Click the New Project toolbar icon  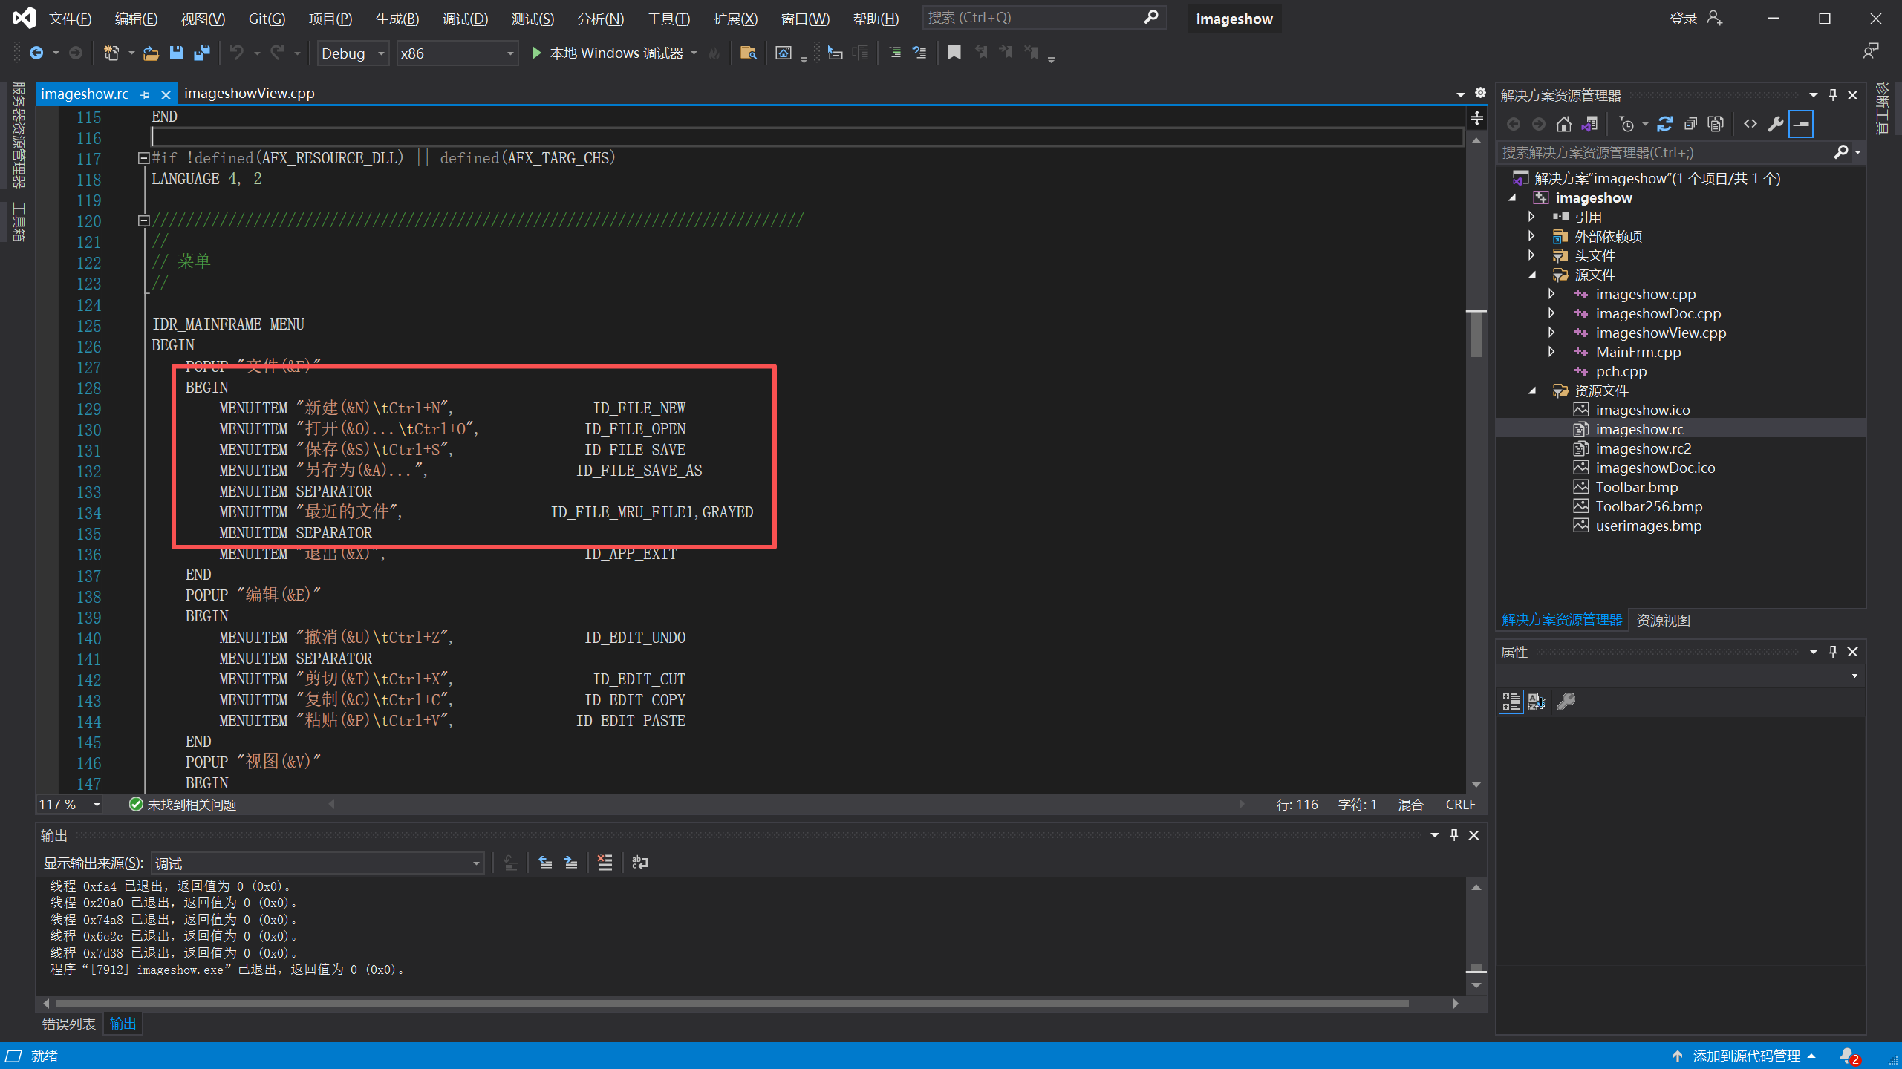pos(111,53)
